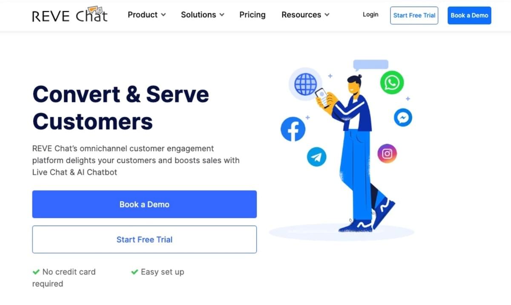Click the header Start Free Trial button

pos(414,15)
